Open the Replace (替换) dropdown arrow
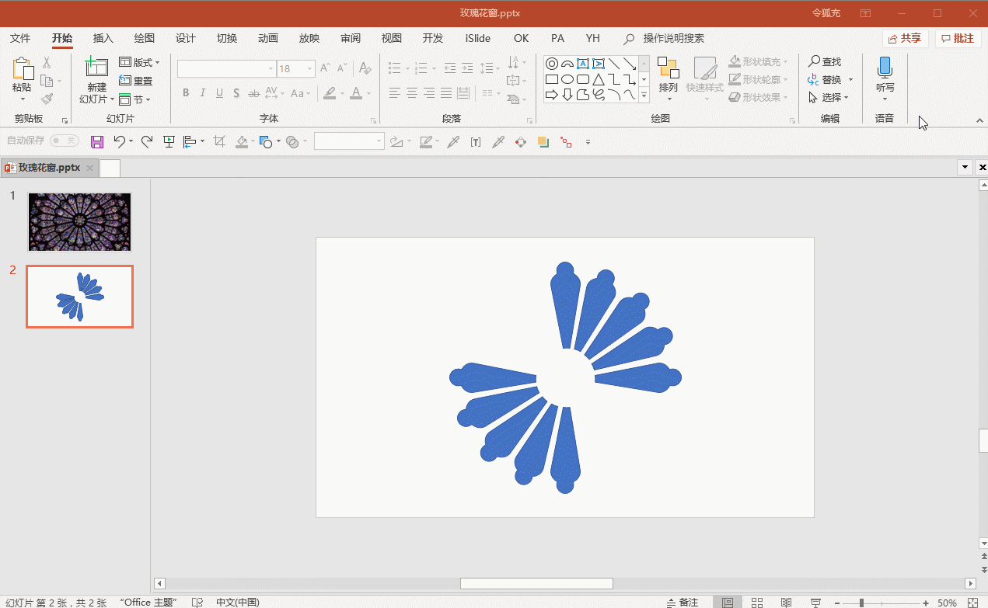The width and height of the screenshot is (988, 608). [x=851, y=79]
